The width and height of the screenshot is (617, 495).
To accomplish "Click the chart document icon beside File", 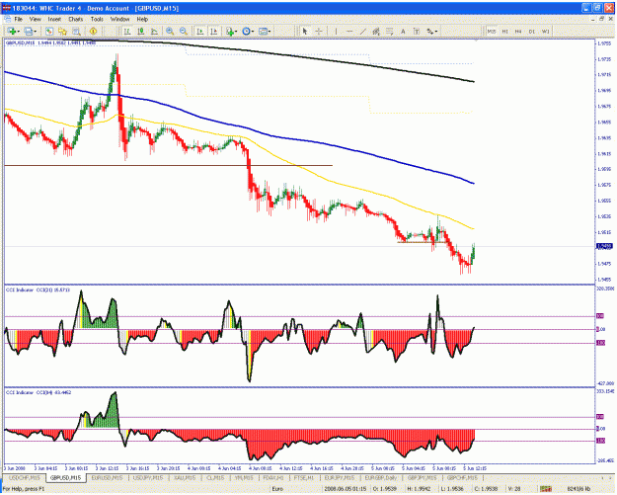I will (x=7, y=19).
